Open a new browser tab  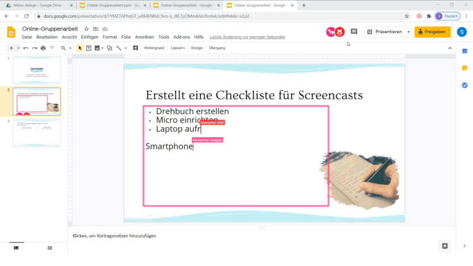[x=304, y=6]
